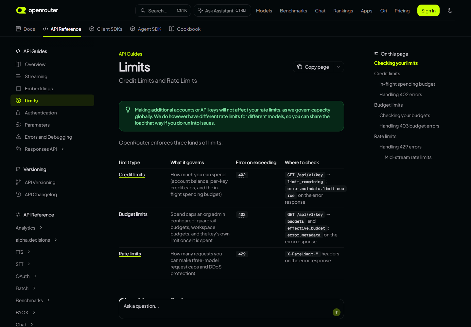The height and width of the screenshot is (327, 471).
Task: Follow the Rate limits table link
Action: [130, 254]
